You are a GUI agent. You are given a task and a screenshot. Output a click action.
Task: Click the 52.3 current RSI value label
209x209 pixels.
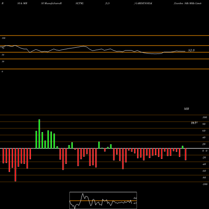[191, 50]
